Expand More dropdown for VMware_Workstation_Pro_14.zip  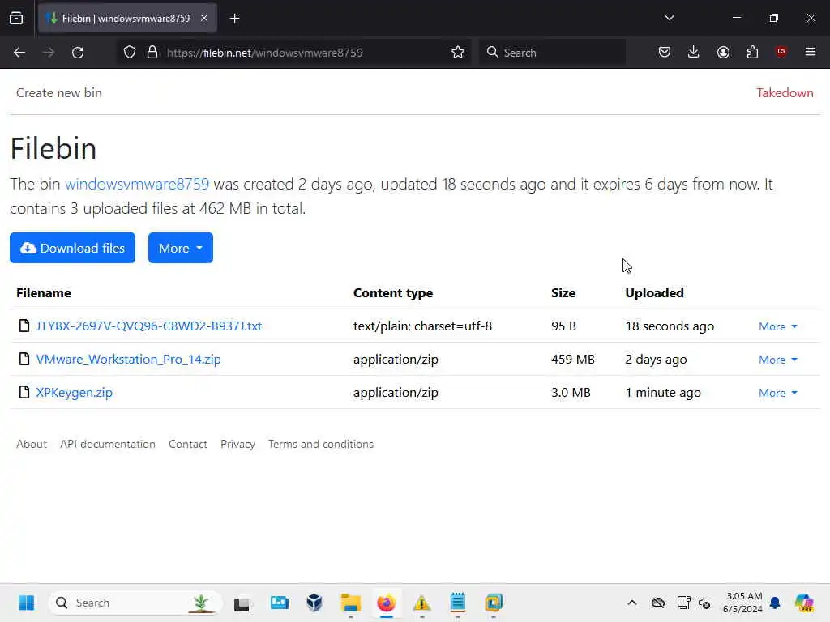(x=777, y=360)
